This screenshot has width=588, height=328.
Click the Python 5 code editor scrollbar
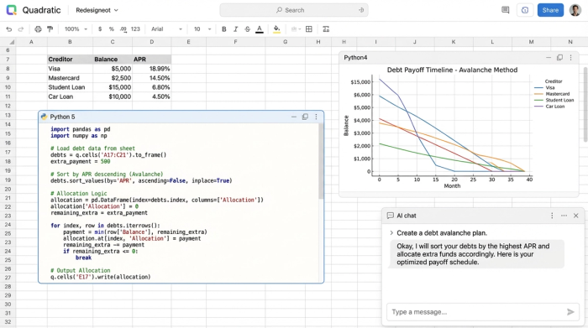(x=321, y=161)
